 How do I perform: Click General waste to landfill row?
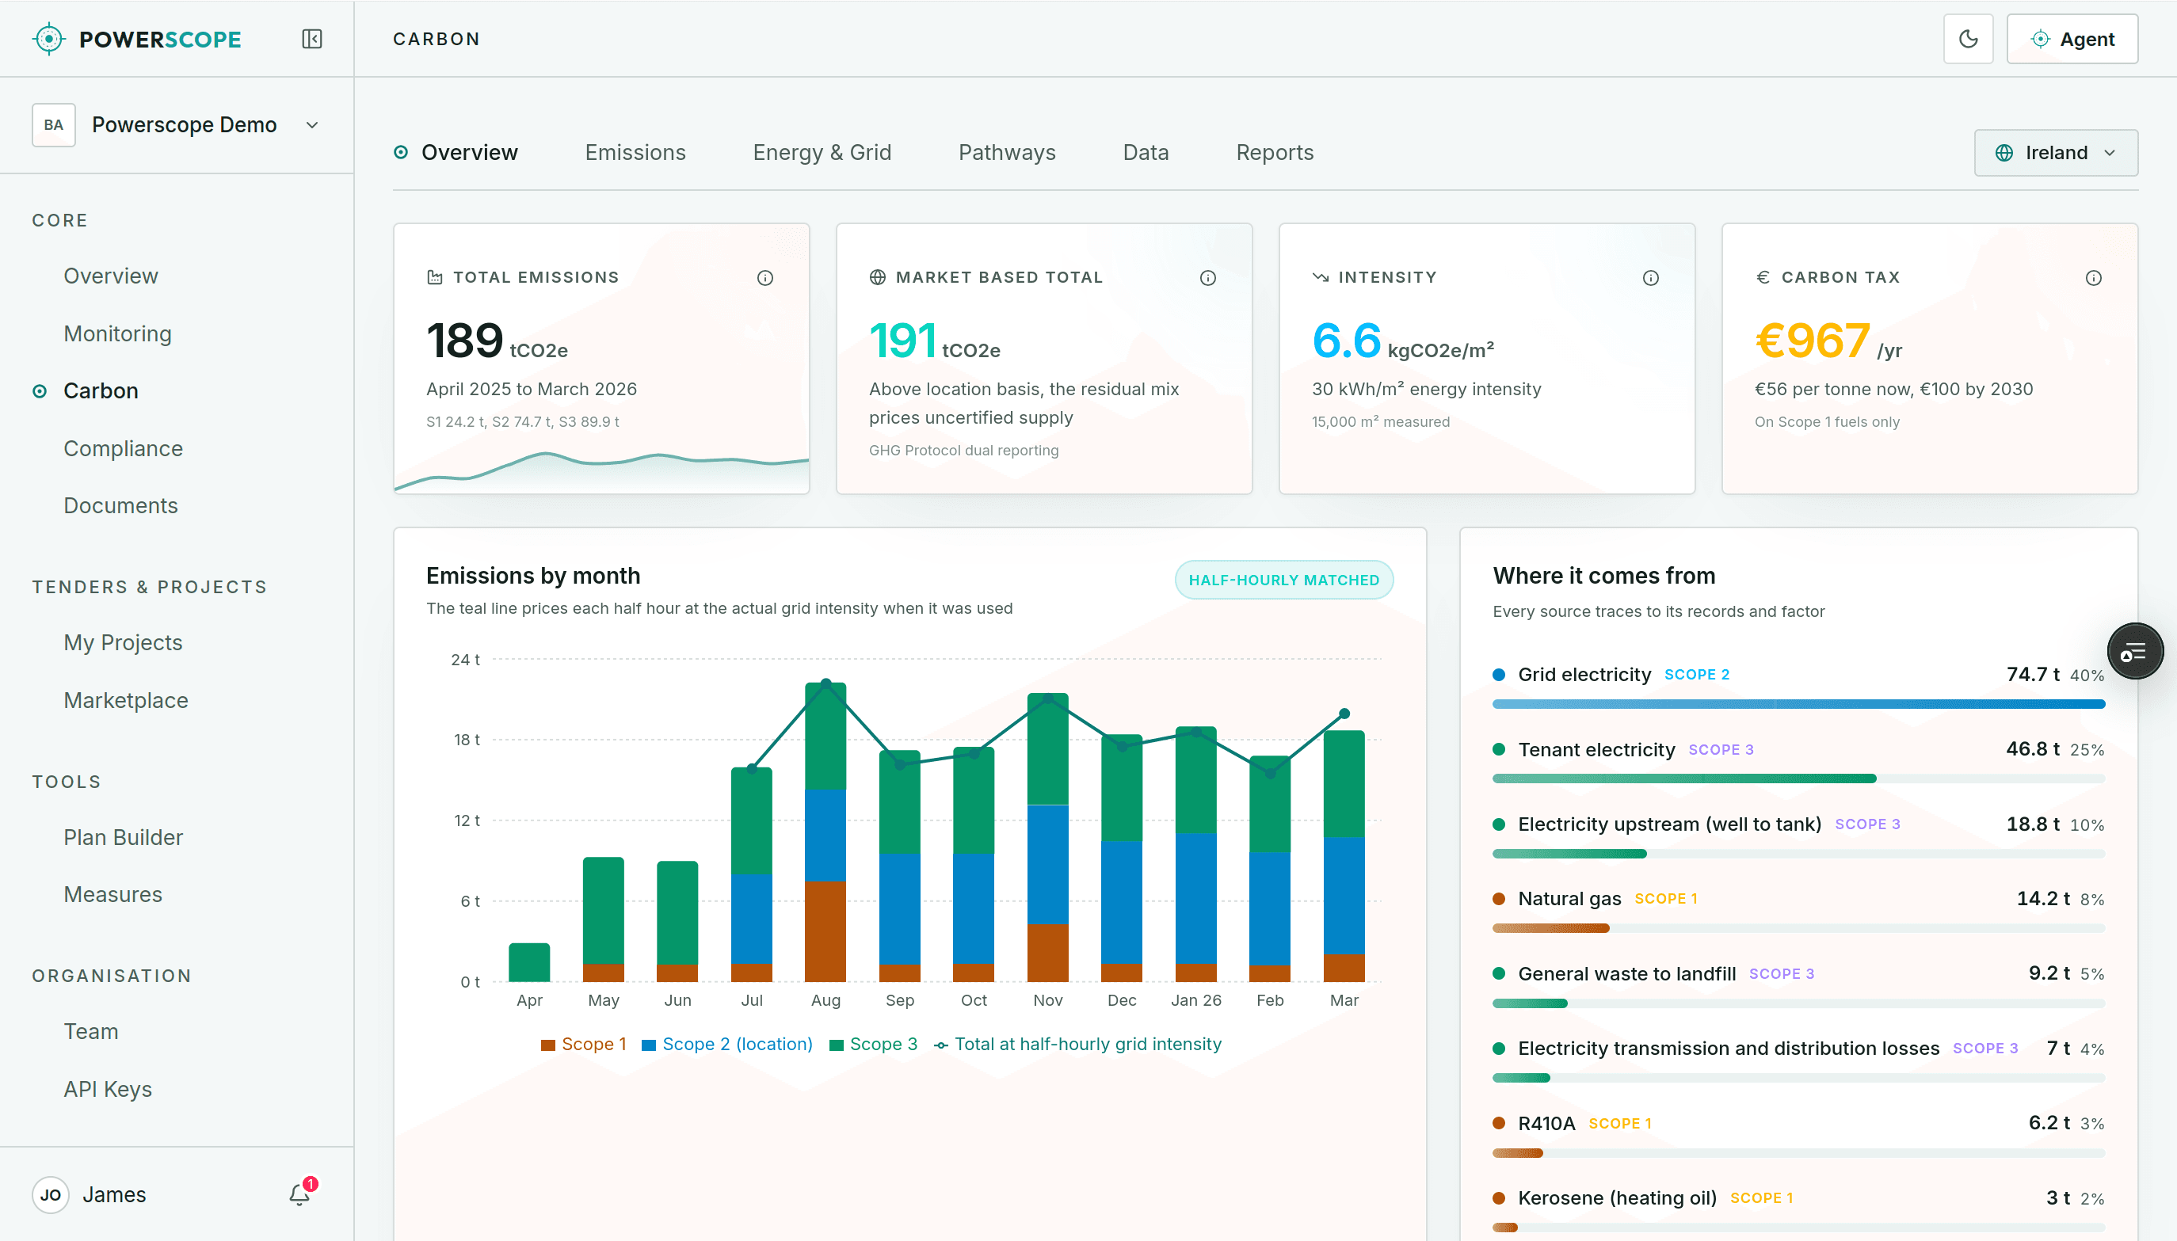(x=1798, y=985)
